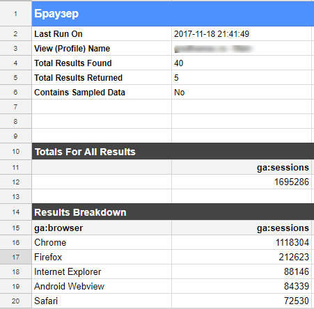Image resolution: width=314 pixels, height=309 pixels.
Task: Click the value 40 cell
Action: pos(242,63)
